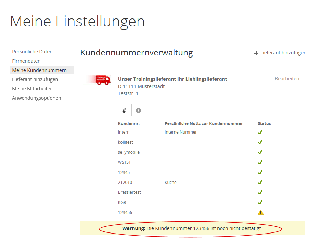Image resolution: width=321 pixels, height=239 pixels.
Task: Click the plus icon beside Lieferant hinzufügen
Action: [256, 53]
